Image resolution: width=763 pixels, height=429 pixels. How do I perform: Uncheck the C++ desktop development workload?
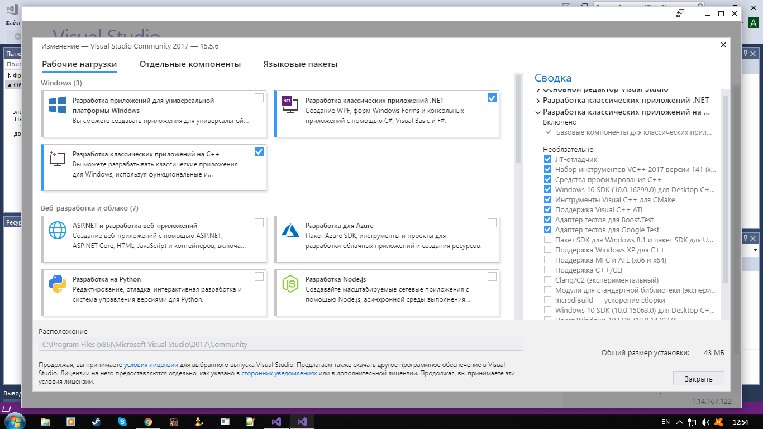pos(259,151)
